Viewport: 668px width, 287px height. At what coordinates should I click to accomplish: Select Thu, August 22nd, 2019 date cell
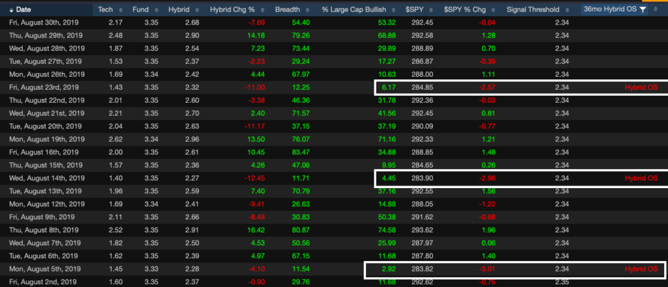[x=46, y=100]
